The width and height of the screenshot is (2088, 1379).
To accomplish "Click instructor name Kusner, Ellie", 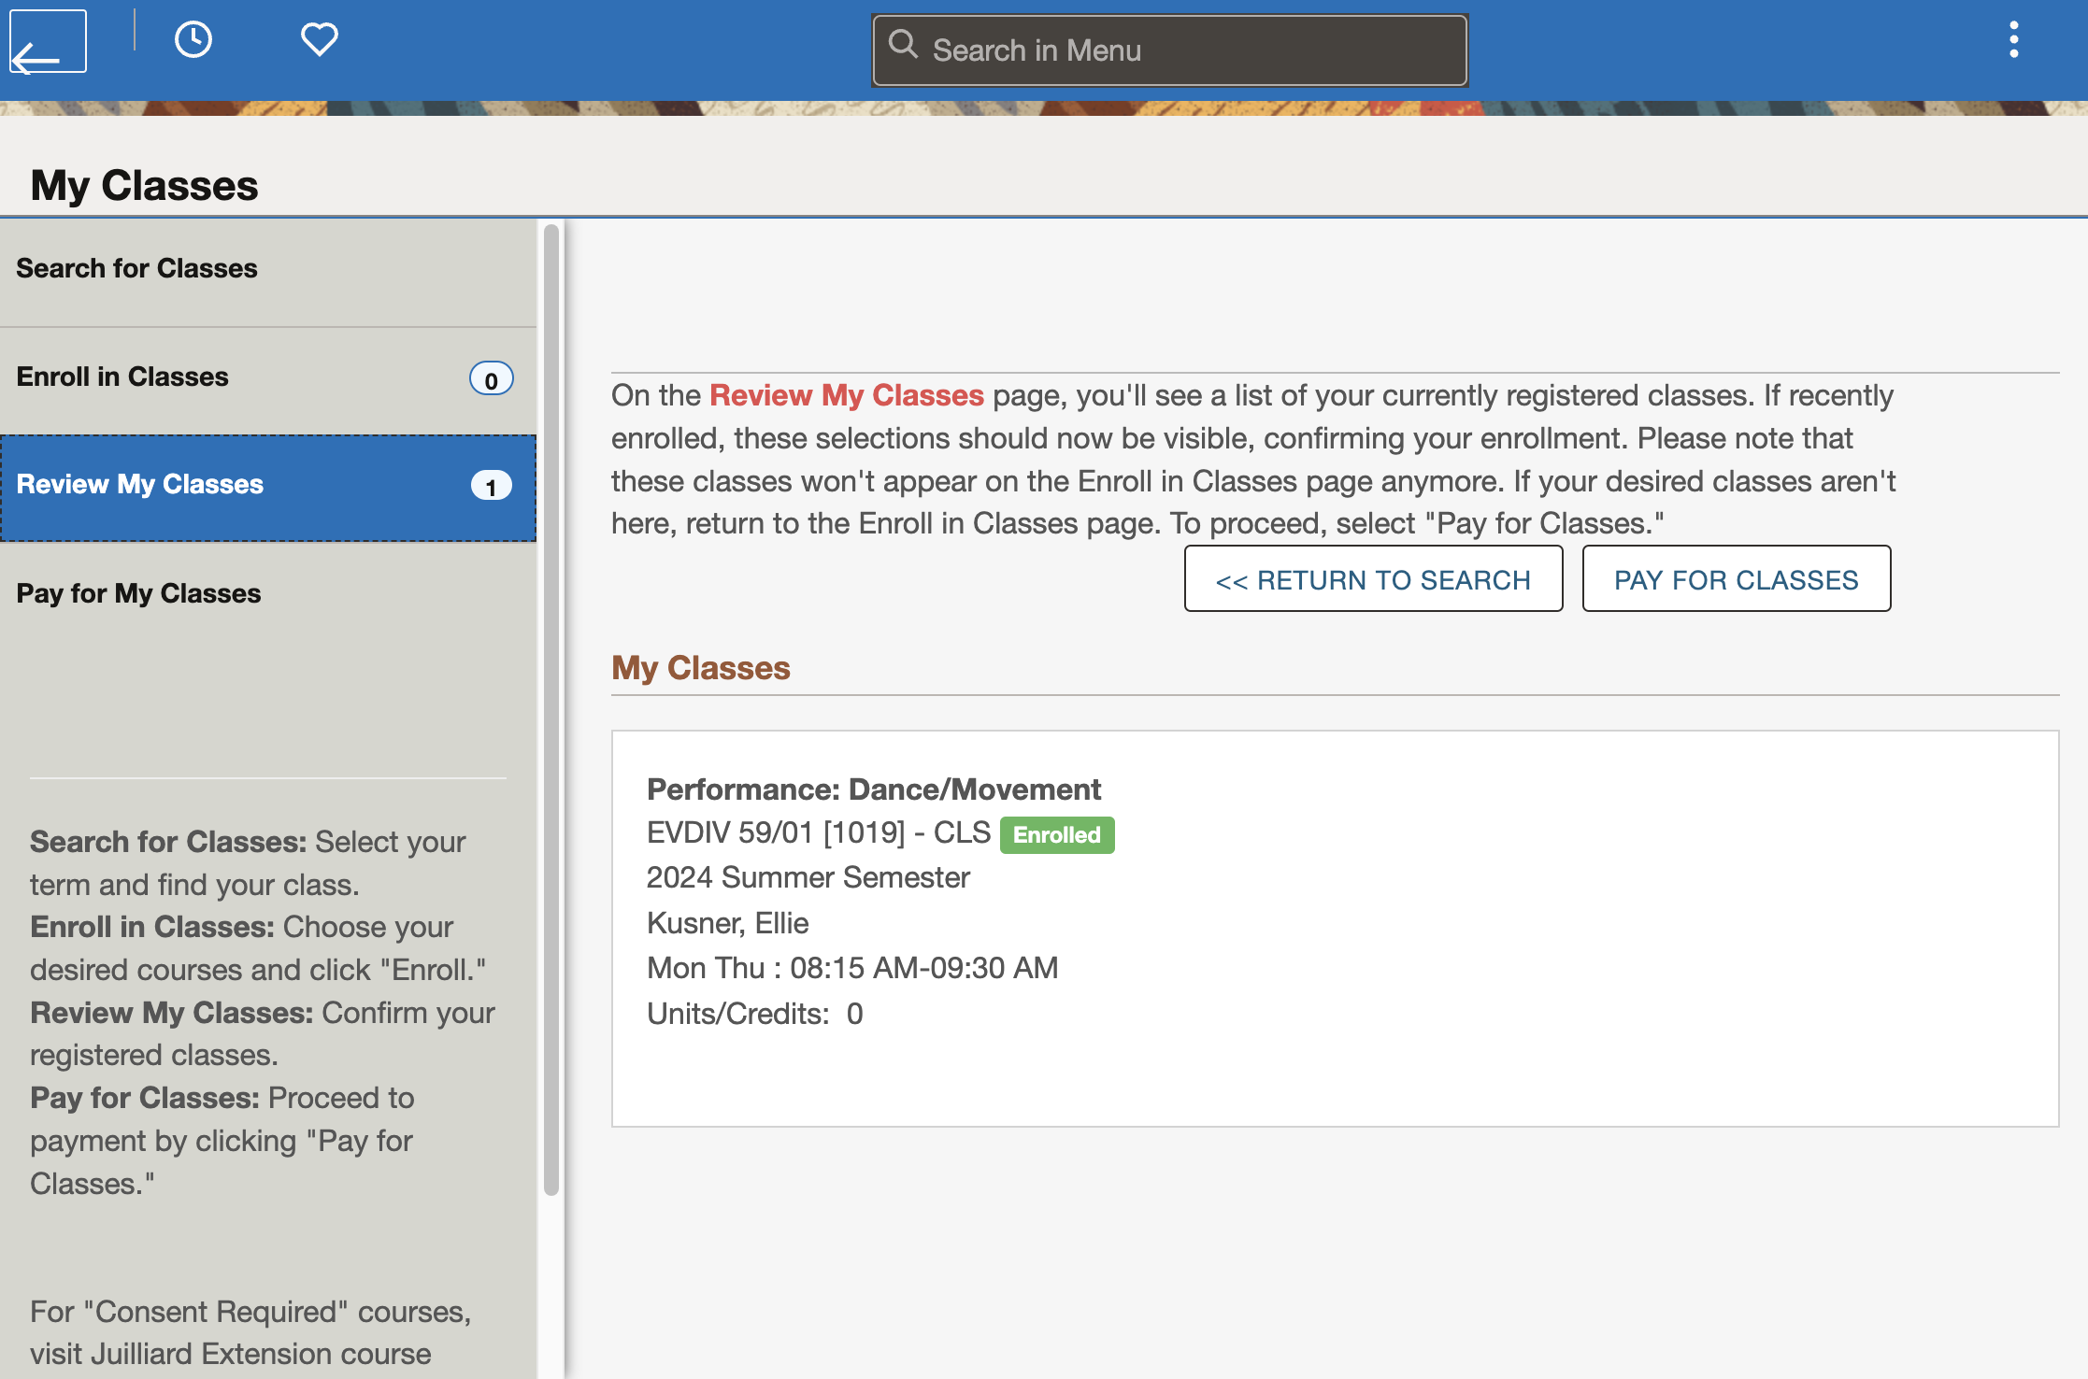I will pyautogui.click(x=728, y=923).
